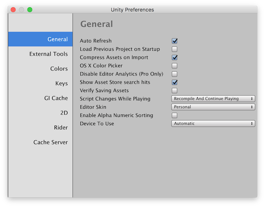Open Script Changes While Playing dropdown
The image size is (265, 207).
pos(213,99)
